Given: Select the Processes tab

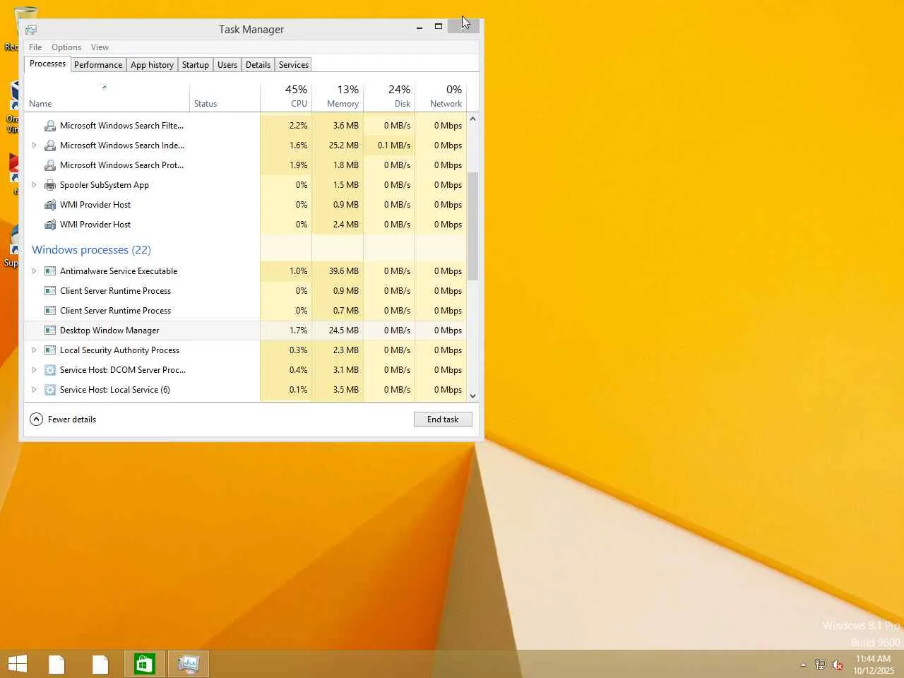Looking at the screenshot, I should (x=47, y=64).
